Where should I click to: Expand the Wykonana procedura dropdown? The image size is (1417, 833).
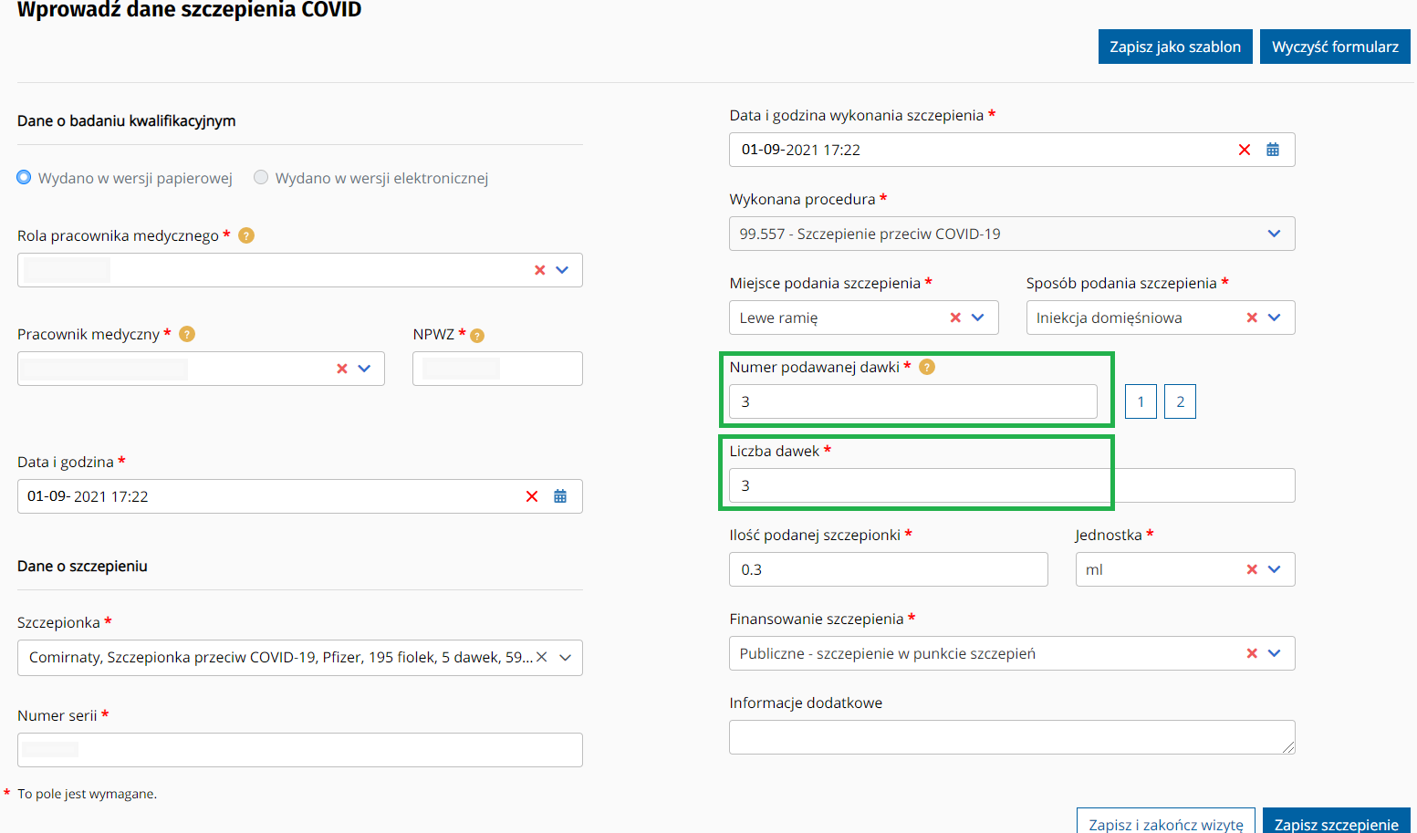click(1274, 234)
